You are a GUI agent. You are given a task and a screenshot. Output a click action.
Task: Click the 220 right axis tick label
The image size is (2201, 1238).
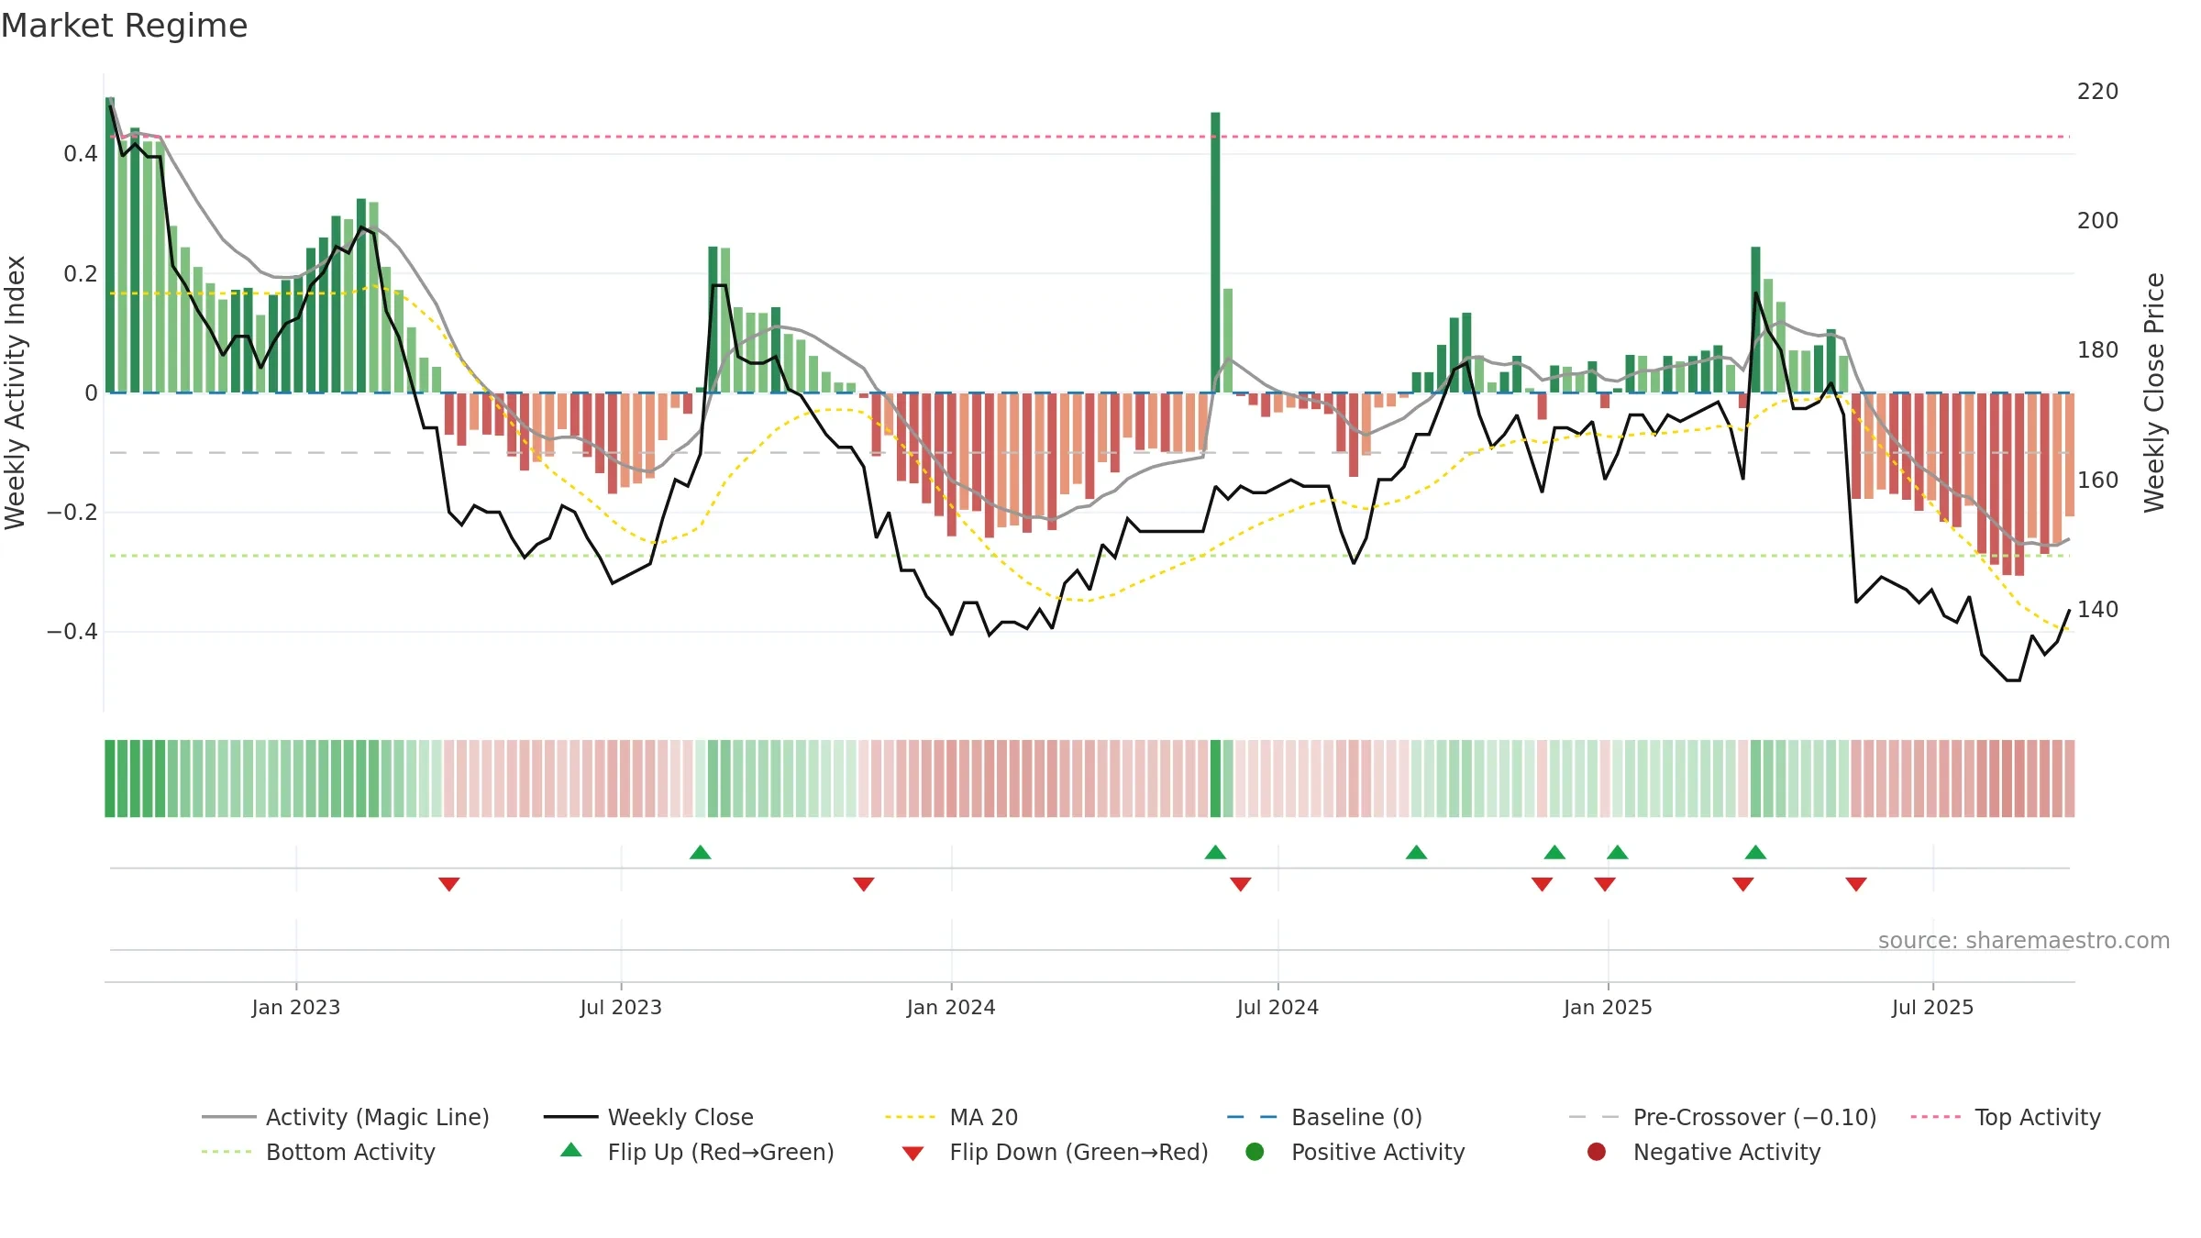pyautogui.click(x=2098, y=92)
